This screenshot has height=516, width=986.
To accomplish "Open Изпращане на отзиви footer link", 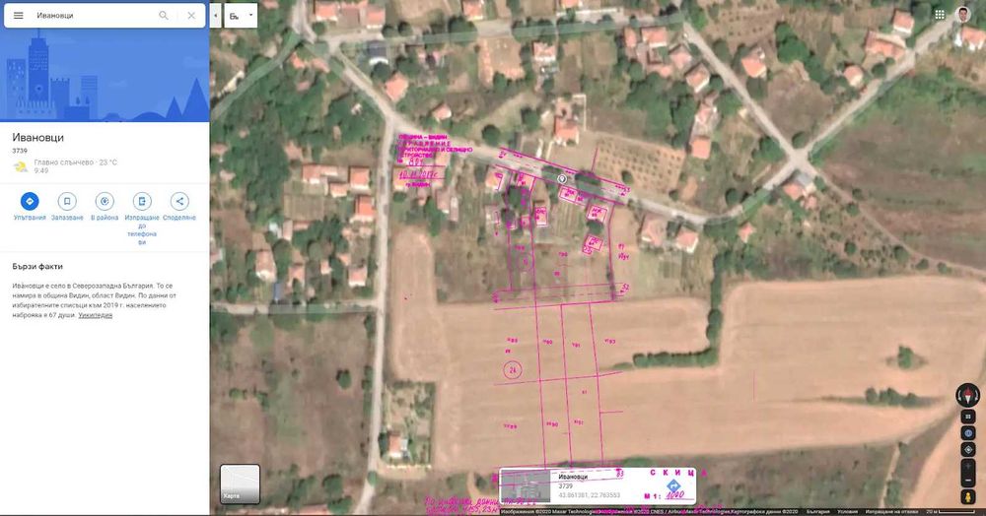I will (891, 512).
